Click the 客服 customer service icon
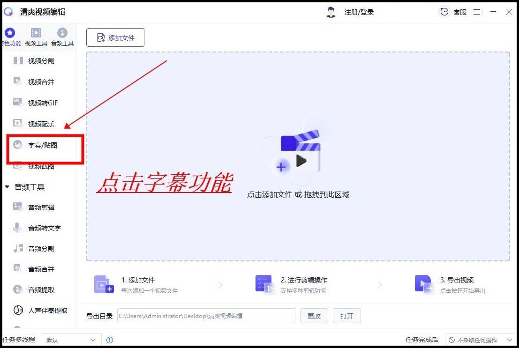 [x=444, y=12]
